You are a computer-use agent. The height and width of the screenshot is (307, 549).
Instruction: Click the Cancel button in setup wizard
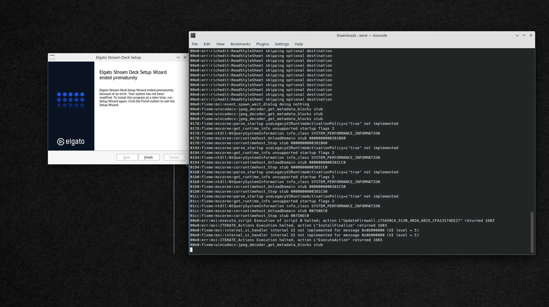(174, 157)
